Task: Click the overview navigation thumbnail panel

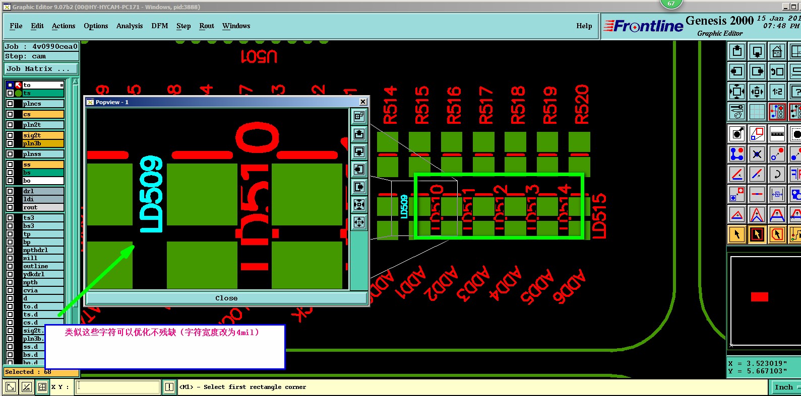Action: coord(766,301)
